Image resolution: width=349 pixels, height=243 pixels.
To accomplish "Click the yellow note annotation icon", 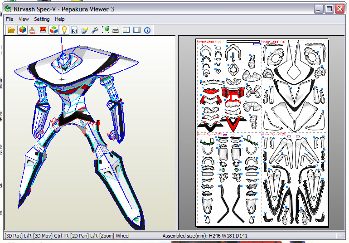I will click(85, 30).
